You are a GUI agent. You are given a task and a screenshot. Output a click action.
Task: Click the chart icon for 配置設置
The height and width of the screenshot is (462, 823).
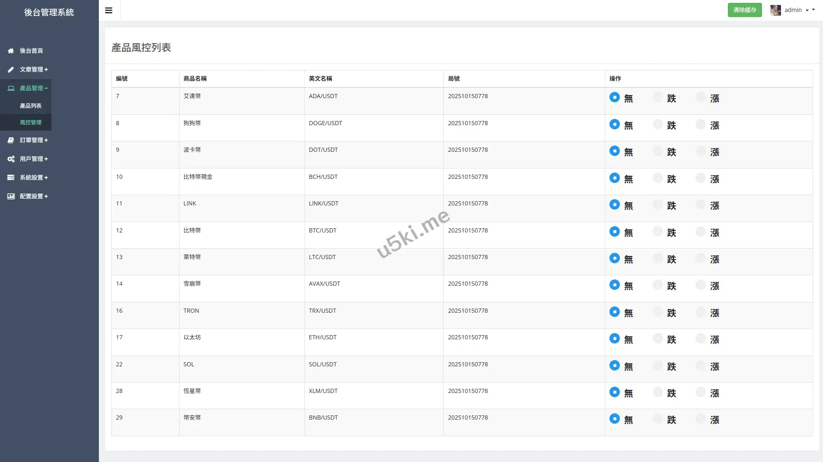click(11, 196)
